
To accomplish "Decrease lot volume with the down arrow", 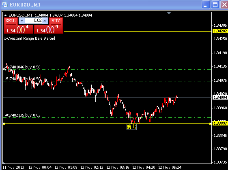I will 22,21.
